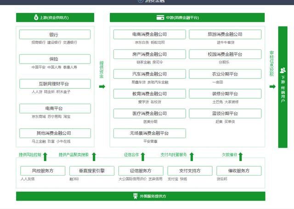
Task: Click the 催收服务方 box
Action: tap(239, 171)
